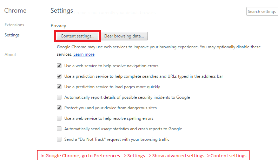
Task: Open the Content settings... button
Action: click(x=78, y=36)
